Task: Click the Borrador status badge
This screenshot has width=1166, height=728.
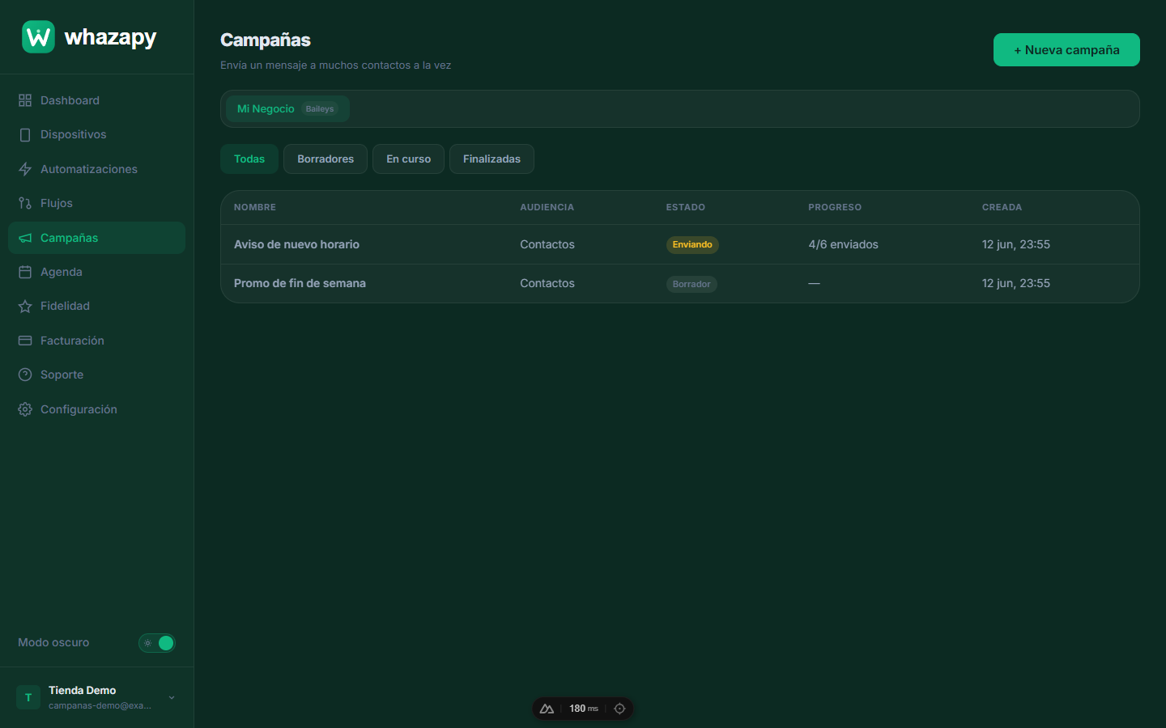Action: coord(692,284)
